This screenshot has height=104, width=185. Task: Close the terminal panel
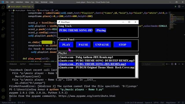pyautogui.click(x=183, y=64)
